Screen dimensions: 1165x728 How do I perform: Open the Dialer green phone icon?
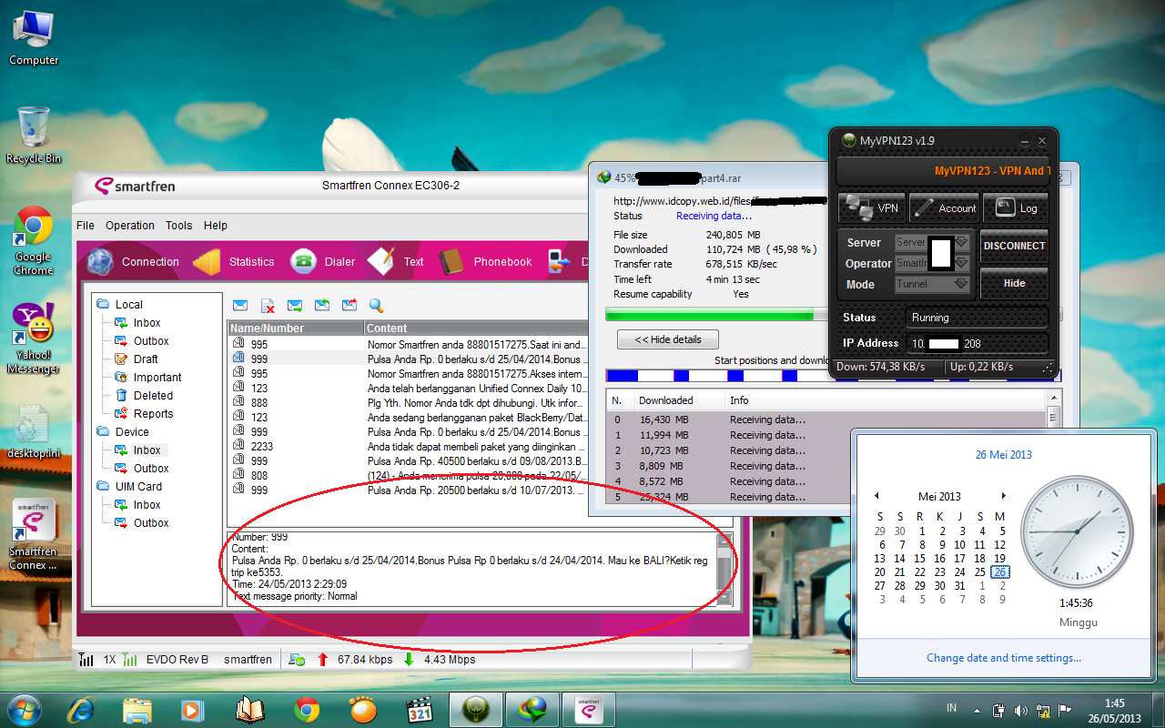coord(303,261)
